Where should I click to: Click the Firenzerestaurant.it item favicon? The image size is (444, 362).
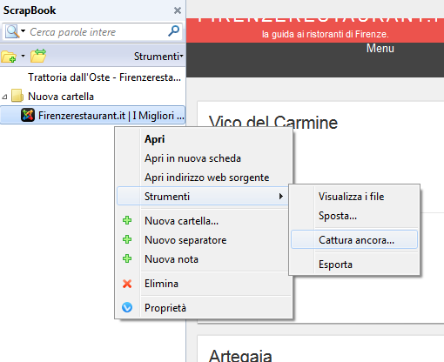(28, 115)
